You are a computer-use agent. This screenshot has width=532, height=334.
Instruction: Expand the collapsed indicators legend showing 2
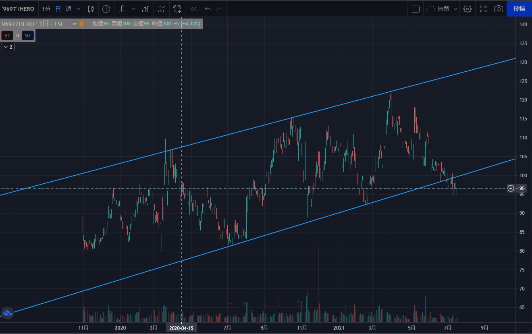pos(8,47)
